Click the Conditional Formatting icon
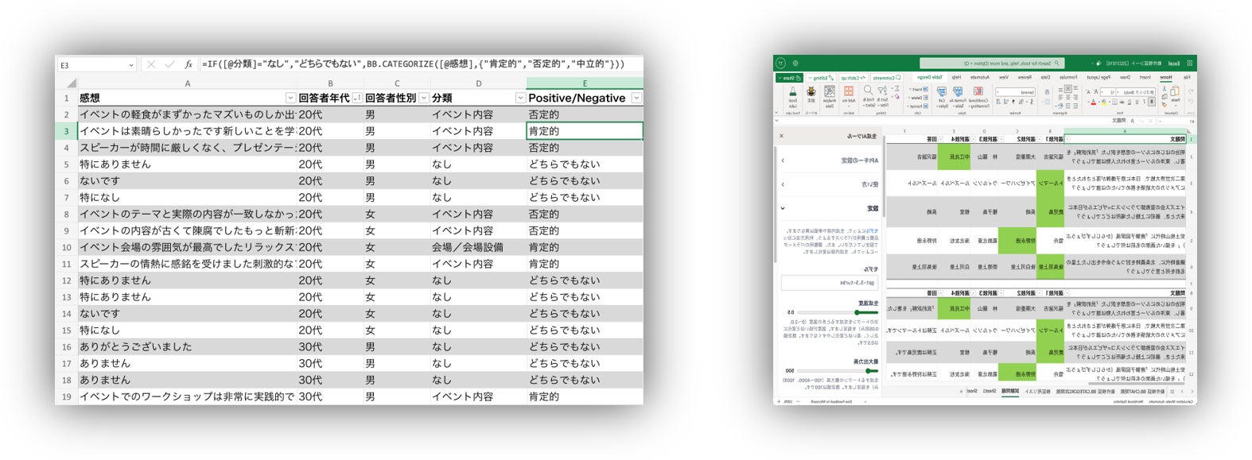Screen dimensions: 1252x460 point(978,91)
